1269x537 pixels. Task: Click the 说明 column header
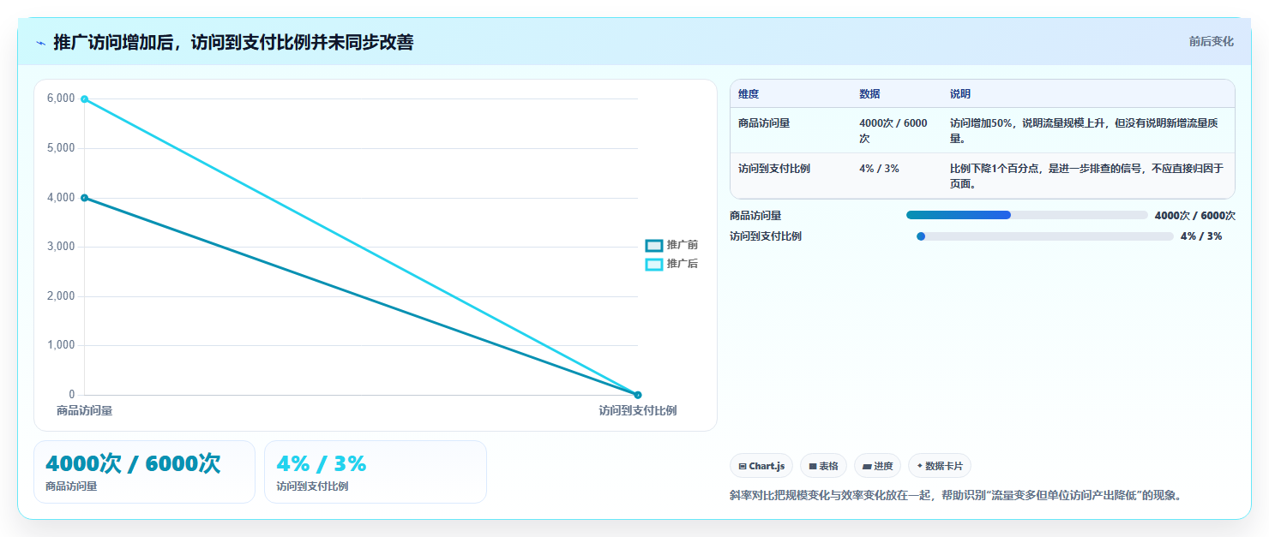point(960,94)
